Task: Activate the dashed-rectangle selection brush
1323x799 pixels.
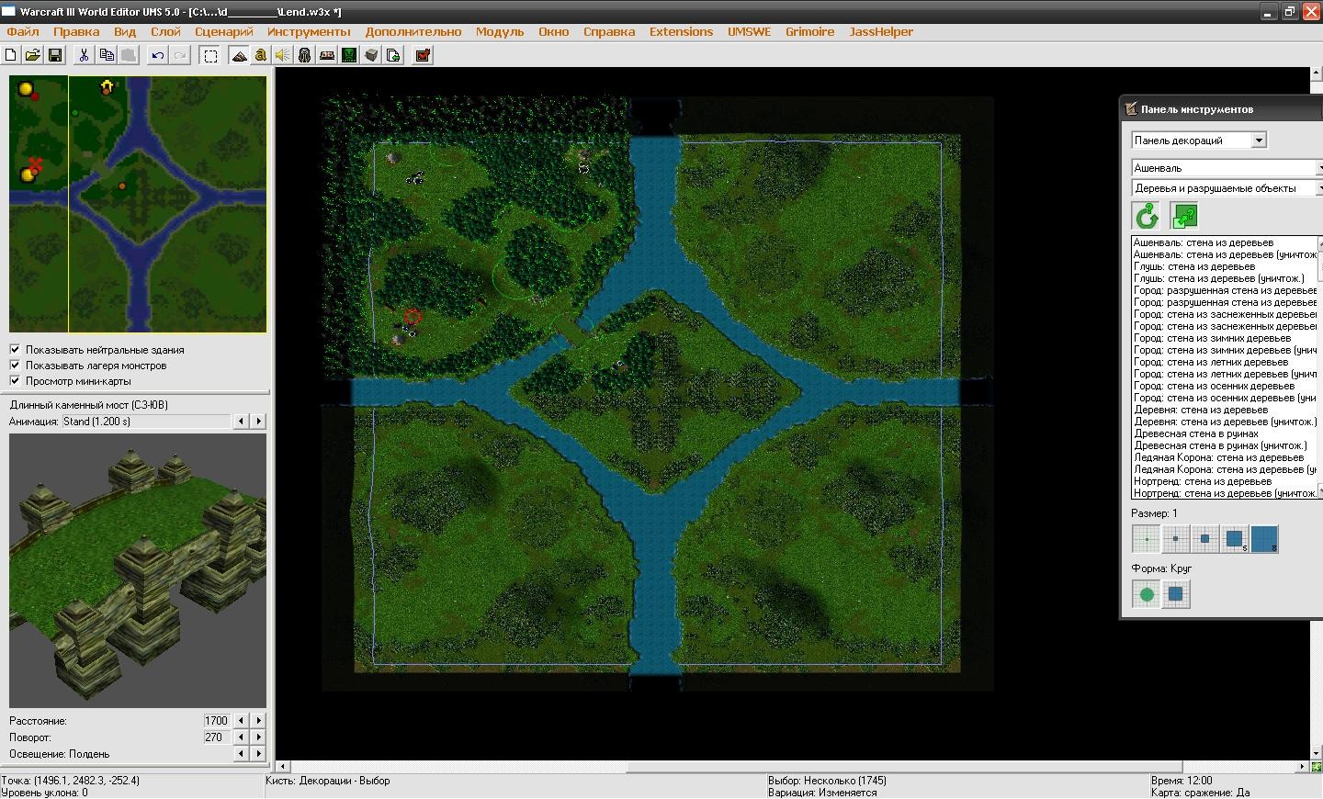Action: pyautogui.click(x=210, y=55)
